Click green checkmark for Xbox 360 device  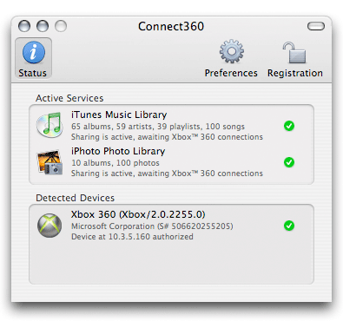289,226
